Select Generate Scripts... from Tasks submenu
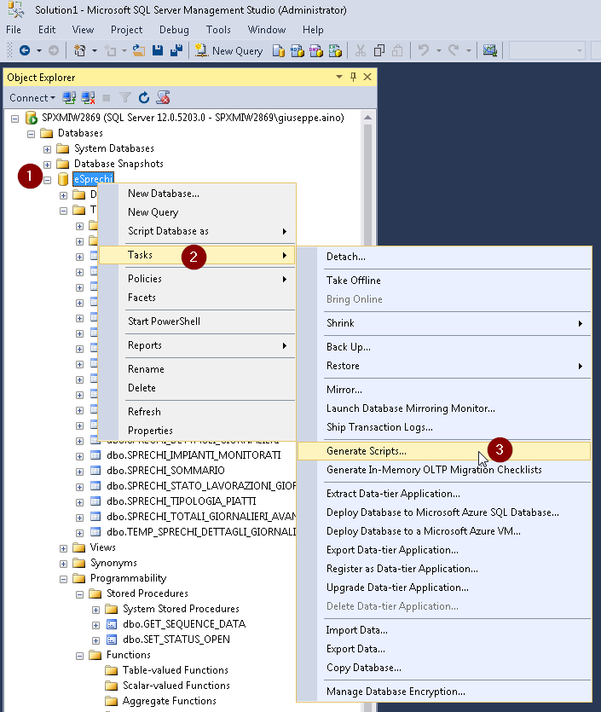 (367, 451)
